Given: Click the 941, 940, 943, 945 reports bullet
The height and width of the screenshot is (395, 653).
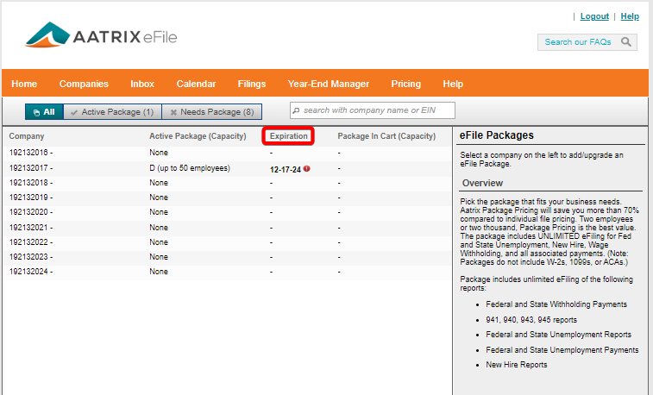Looking at the screenshot, I should point(531,320).
